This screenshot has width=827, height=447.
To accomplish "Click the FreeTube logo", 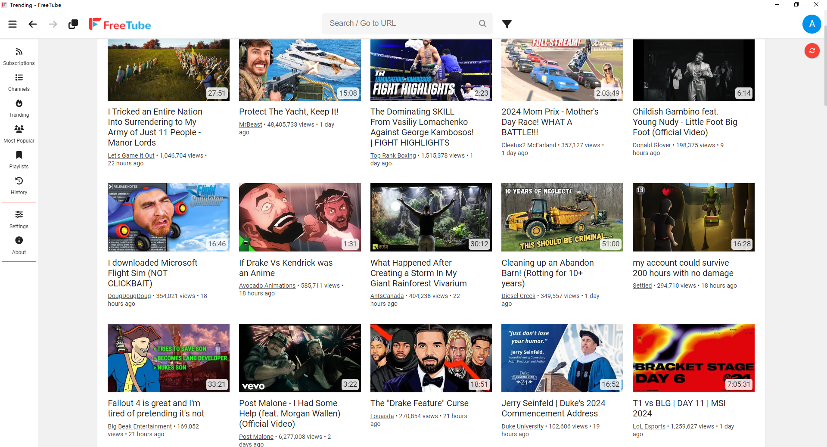I will click(x=120, y=25).
